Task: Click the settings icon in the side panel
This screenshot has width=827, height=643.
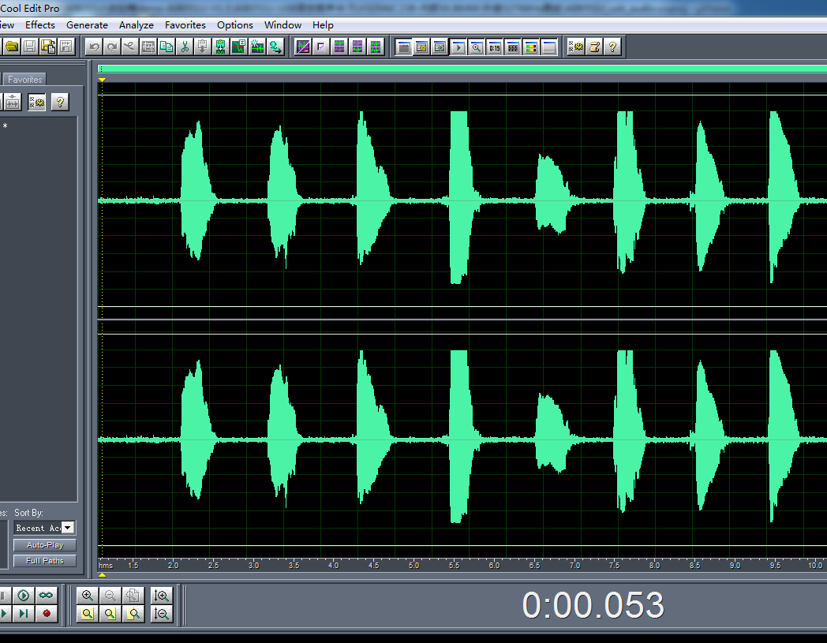Action: click(x=36, y=103)
